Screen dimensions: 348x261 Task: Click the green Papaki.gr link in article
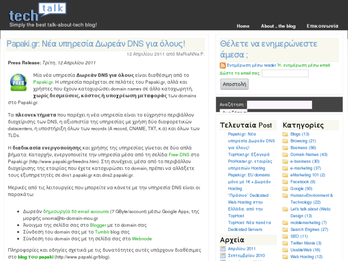(43, 82)
